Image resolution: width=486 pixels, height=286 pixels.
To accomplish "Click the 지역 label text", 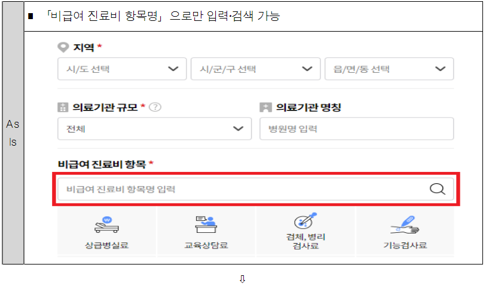I will click(83, 47).
